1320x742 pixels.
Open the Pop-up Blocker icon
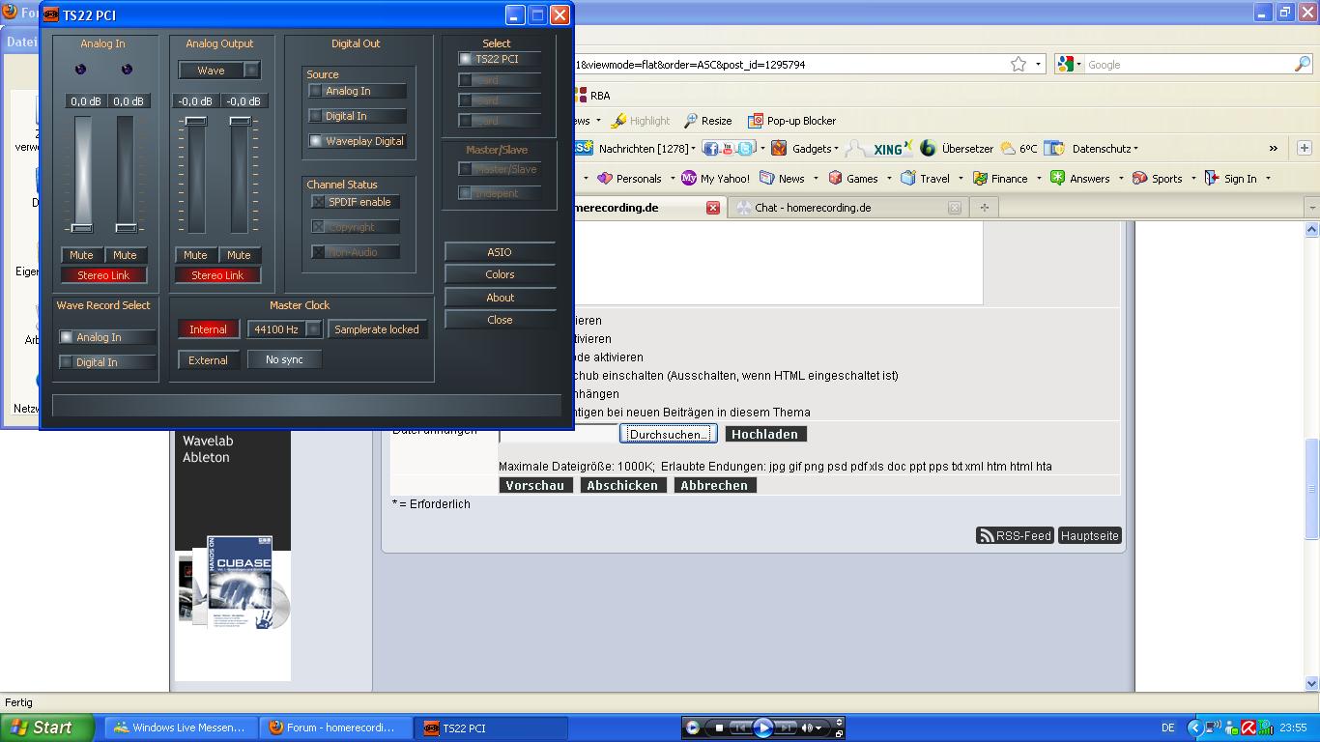[755, 121]
